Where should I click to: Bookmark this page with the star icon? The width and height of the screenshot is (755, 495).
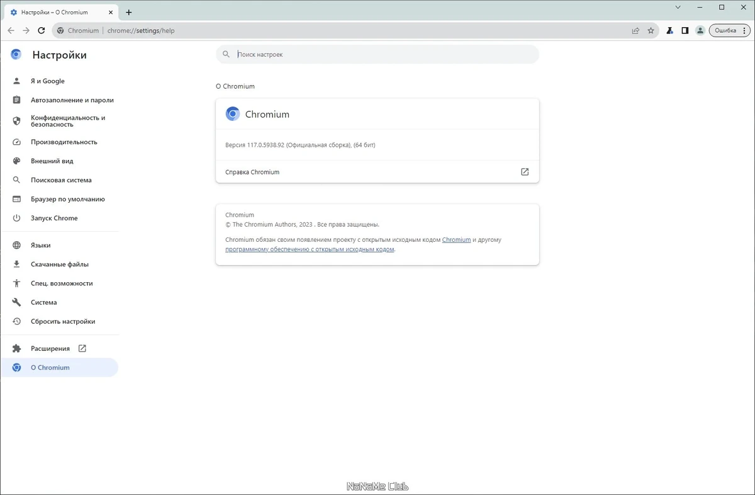[651, 30]
